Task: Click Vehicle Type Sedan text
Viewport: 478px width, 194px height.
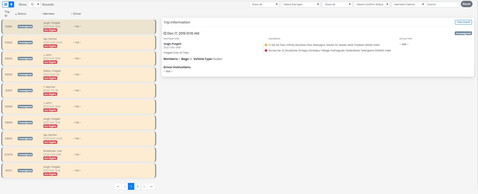Action: [x=208, y=59]
